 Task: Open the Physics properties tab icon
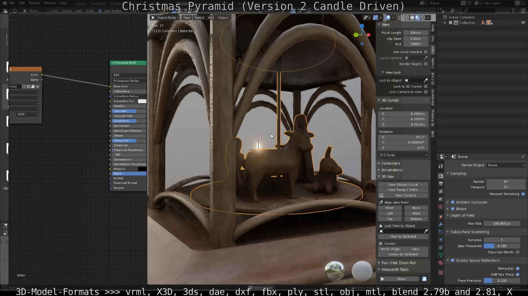coord(441,240)
